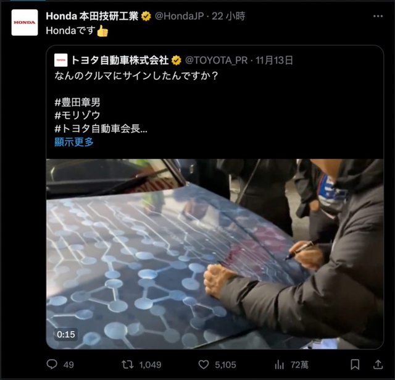Click the Honda profile avatar

[x=25, y=22]
